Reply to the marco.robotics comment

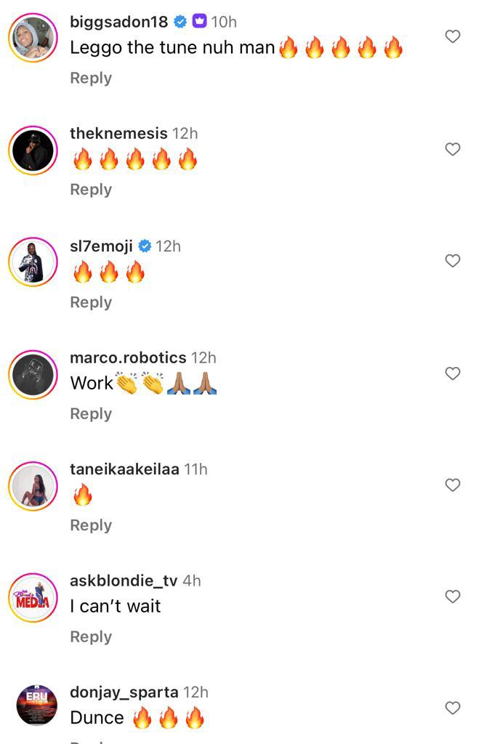click(x=91, y=413)
